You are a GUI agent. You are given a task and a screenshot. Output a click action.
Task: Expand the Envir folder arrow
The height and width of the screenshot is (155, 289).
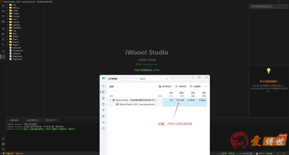(x=7, y=19)
